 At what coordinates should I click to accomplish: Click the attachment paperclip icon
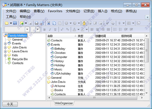tap(119, 23)
